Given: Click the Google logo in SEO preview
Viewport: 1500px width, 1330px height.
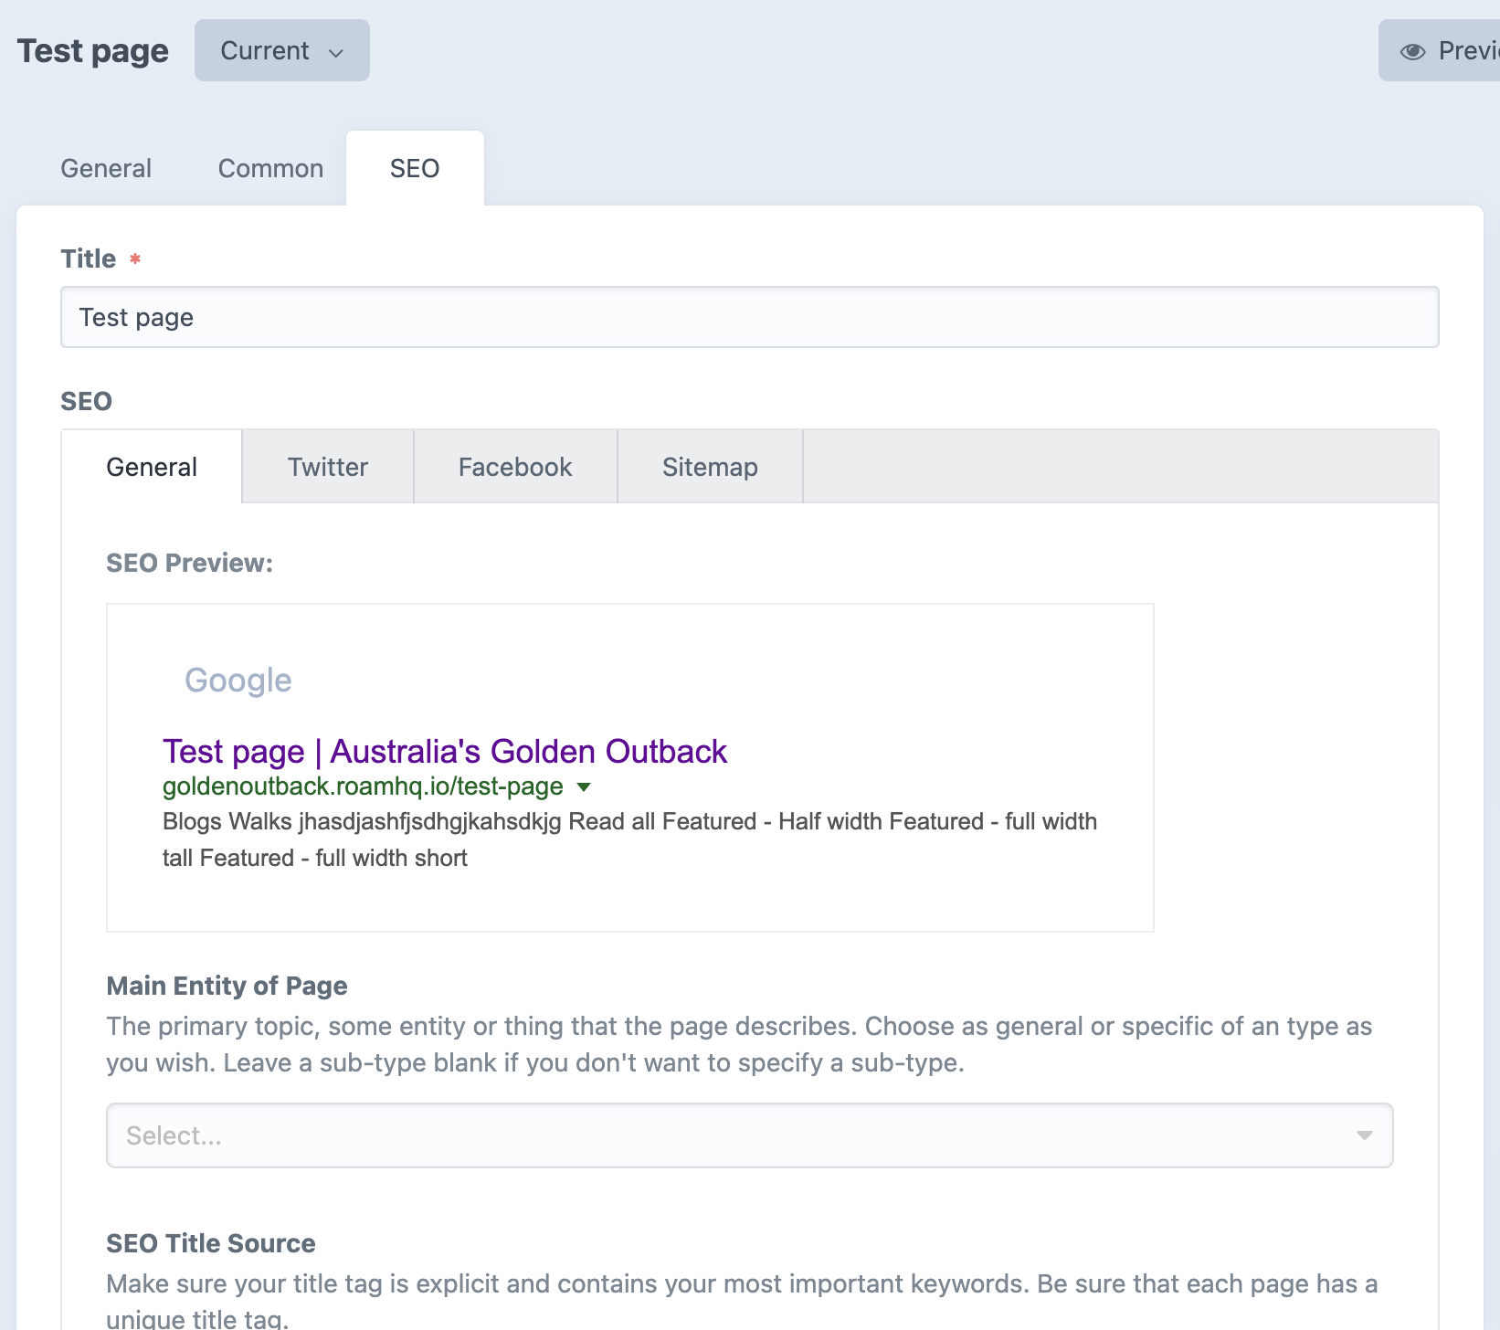Looking at the screenshot, I should pos(238,681).
